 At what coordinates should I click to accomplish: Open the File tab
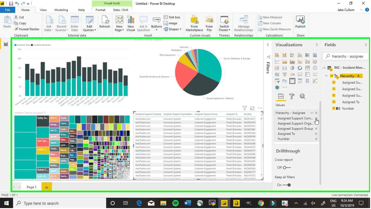8,10
